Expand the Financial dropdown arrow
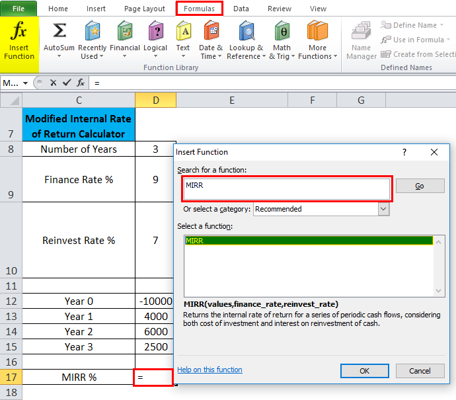Viewport: 456px width, 400px height. click(124, 56)
